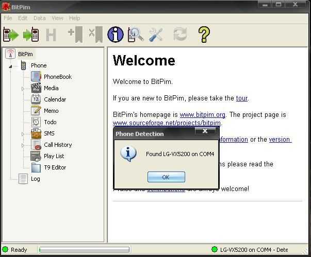Open the www.bitpim.org link
The height and width of the screenshot is (257, 311).
(x=202, y=115)
